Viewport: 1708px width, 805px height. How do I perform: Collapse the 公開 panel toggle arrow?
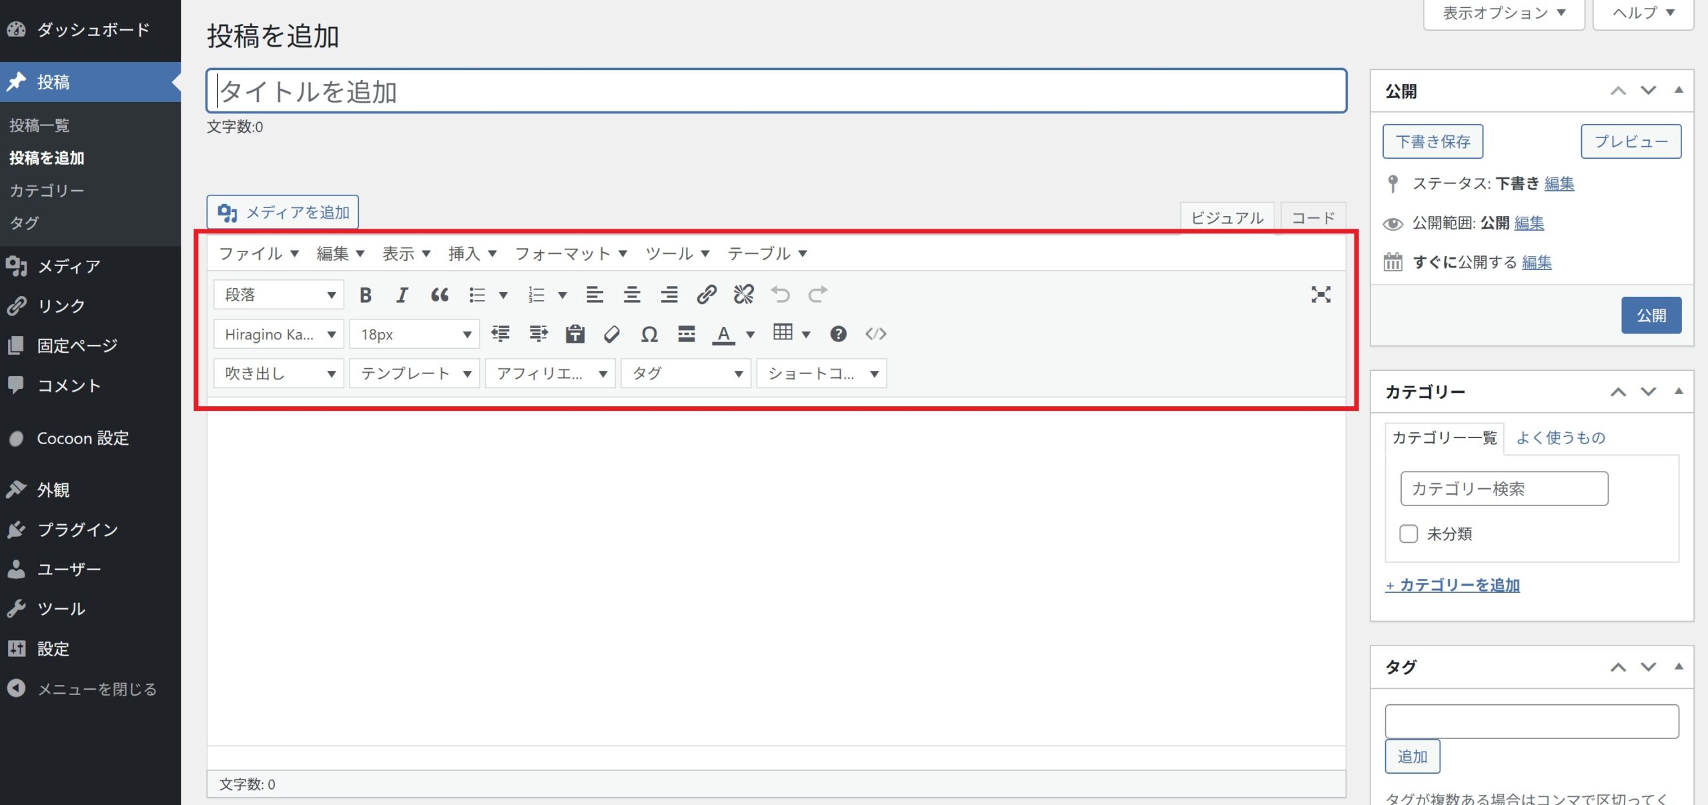[x=1679, y=91]
